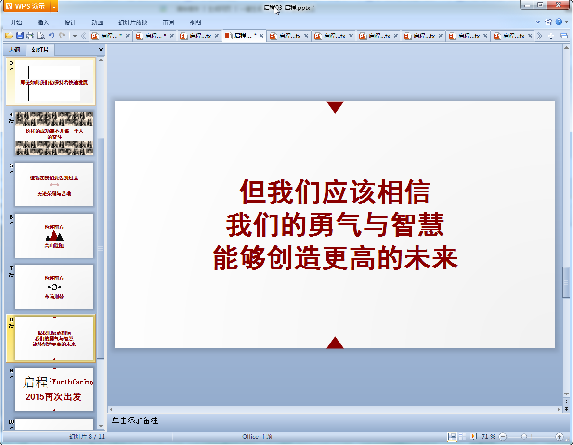Click the animation star under slide 8
The image size is (573, 445).
click(11, 326)
